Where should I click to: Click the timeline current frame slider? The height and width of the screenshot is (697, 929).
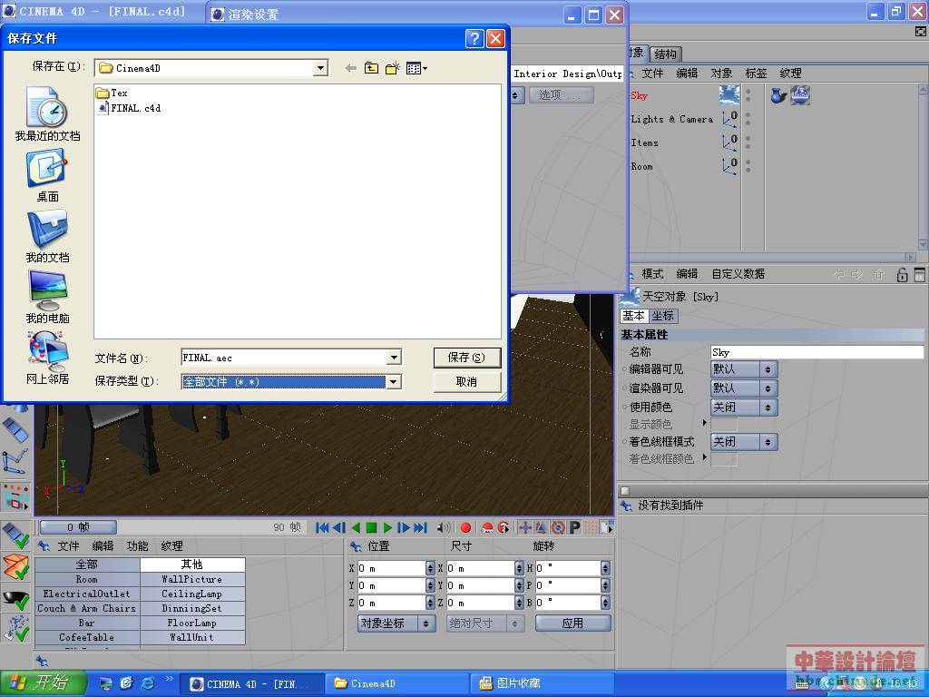[x=78, y=527]
